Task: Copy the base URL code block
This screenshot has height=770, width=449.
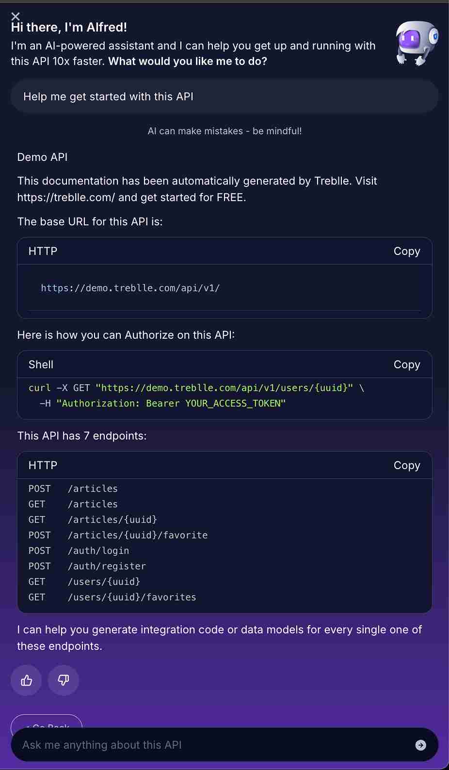Action: point(406,251)
